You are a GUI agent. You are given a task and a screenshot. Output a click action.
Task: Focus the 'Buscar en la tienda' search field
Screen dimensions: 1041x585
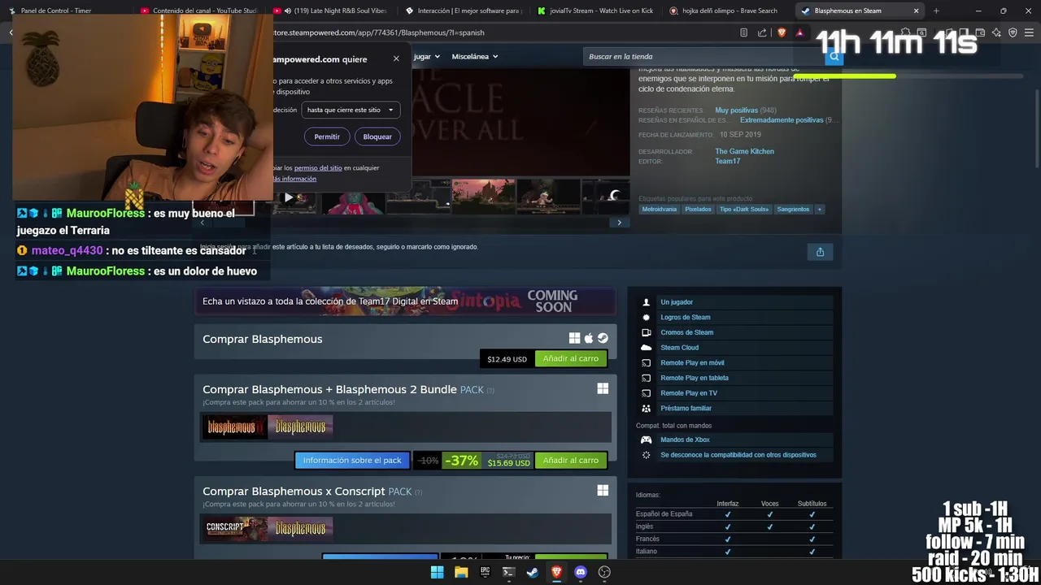point(703,57)
